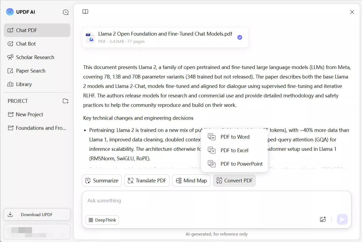
Task: Open Translate PDF
Action: (x=147, y=180)
